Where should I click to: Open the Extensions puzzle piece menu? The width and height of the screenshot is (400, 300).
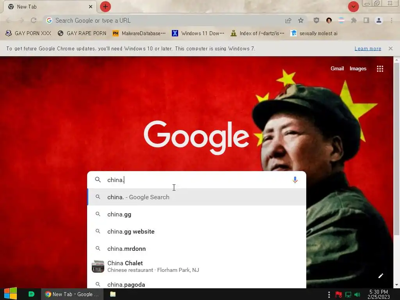tap(354, 20)
